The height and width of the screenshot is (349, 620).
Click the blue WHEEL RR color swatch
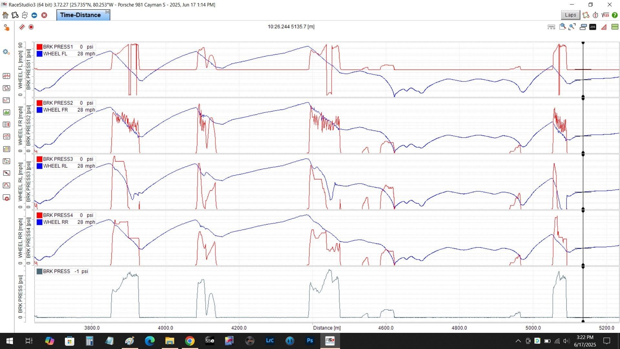tap(39, 222)
